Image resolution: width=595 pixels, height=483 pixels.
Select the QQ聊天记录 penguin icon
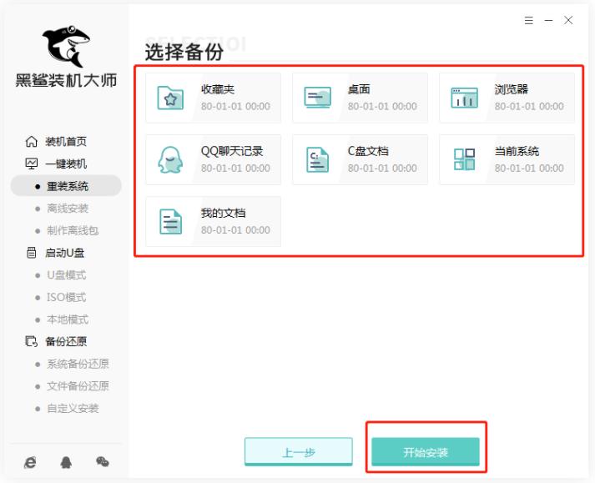[170, 160]
